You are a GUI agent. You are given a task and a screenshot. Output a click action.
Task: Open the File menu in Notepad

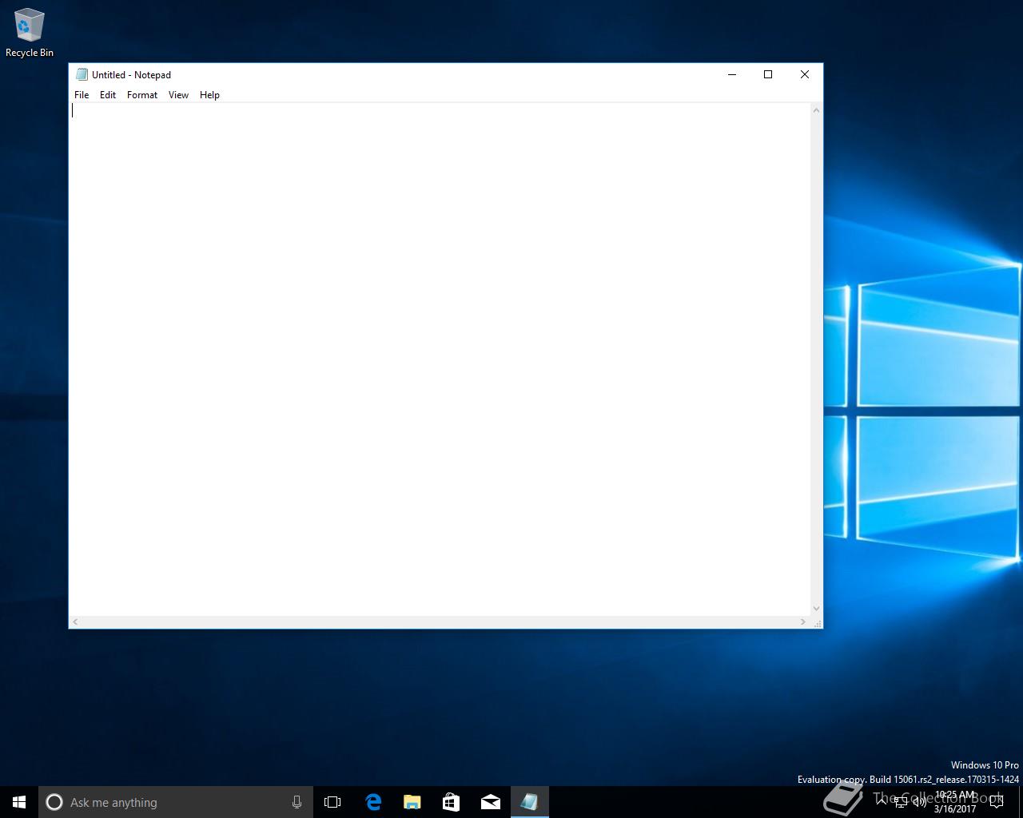[82, 95]
